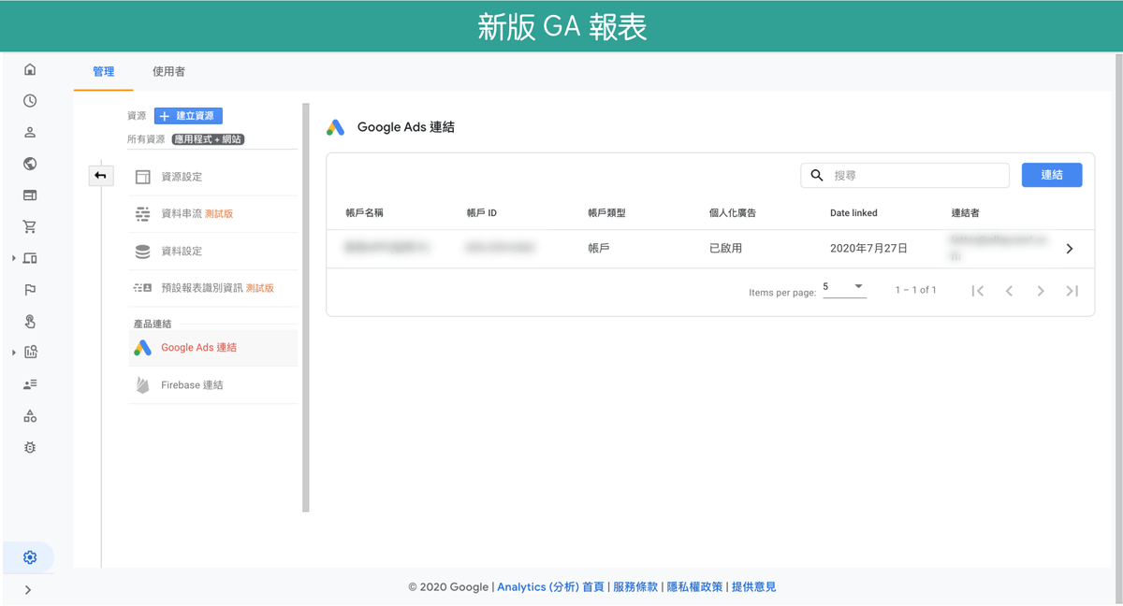Open the DebugView bug icon in sidebar
Image resolution: width=1123 pixels, height=606 pixels.
click(30, 448)
